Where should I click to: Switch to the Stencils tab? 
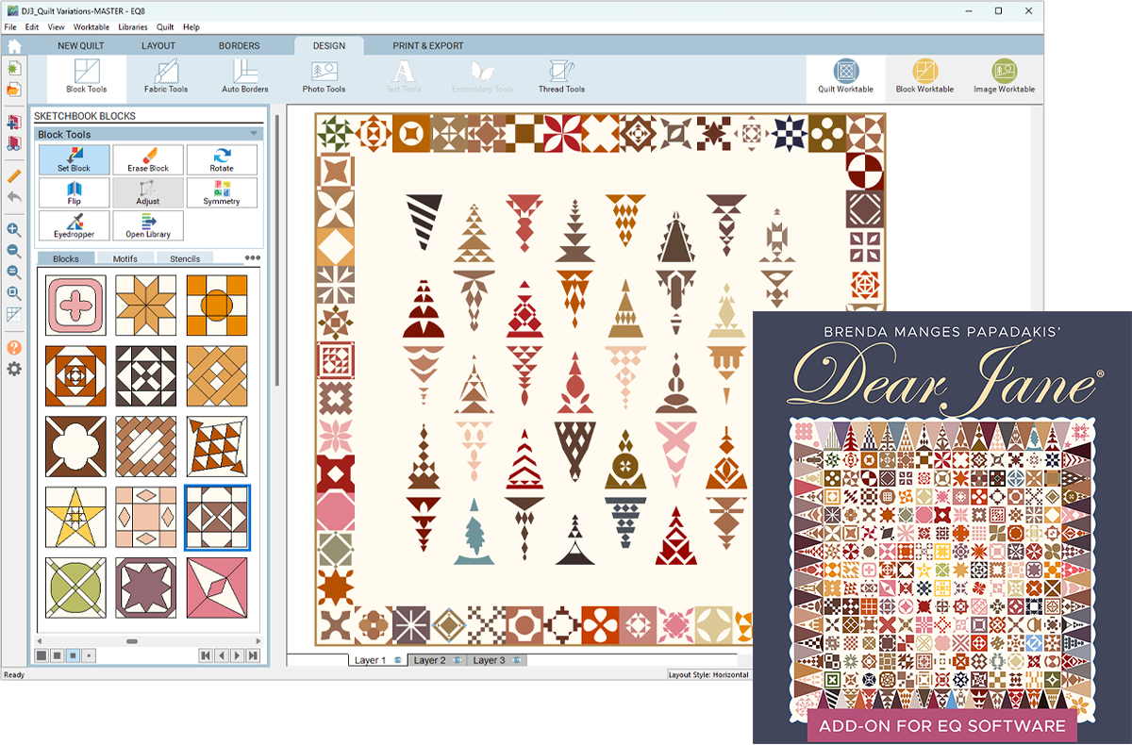coord(185,258)
